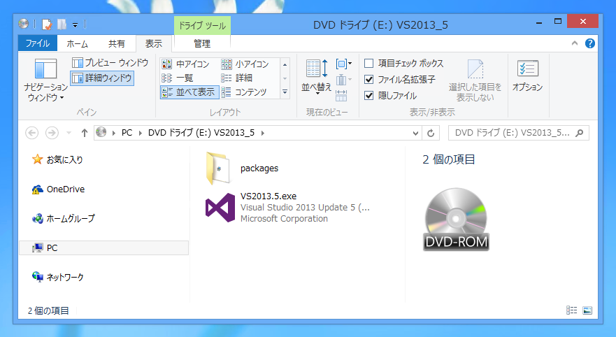616x337 pixels.
Task: Click PC in the address bar breadcrumb
Action: point(127,133)
